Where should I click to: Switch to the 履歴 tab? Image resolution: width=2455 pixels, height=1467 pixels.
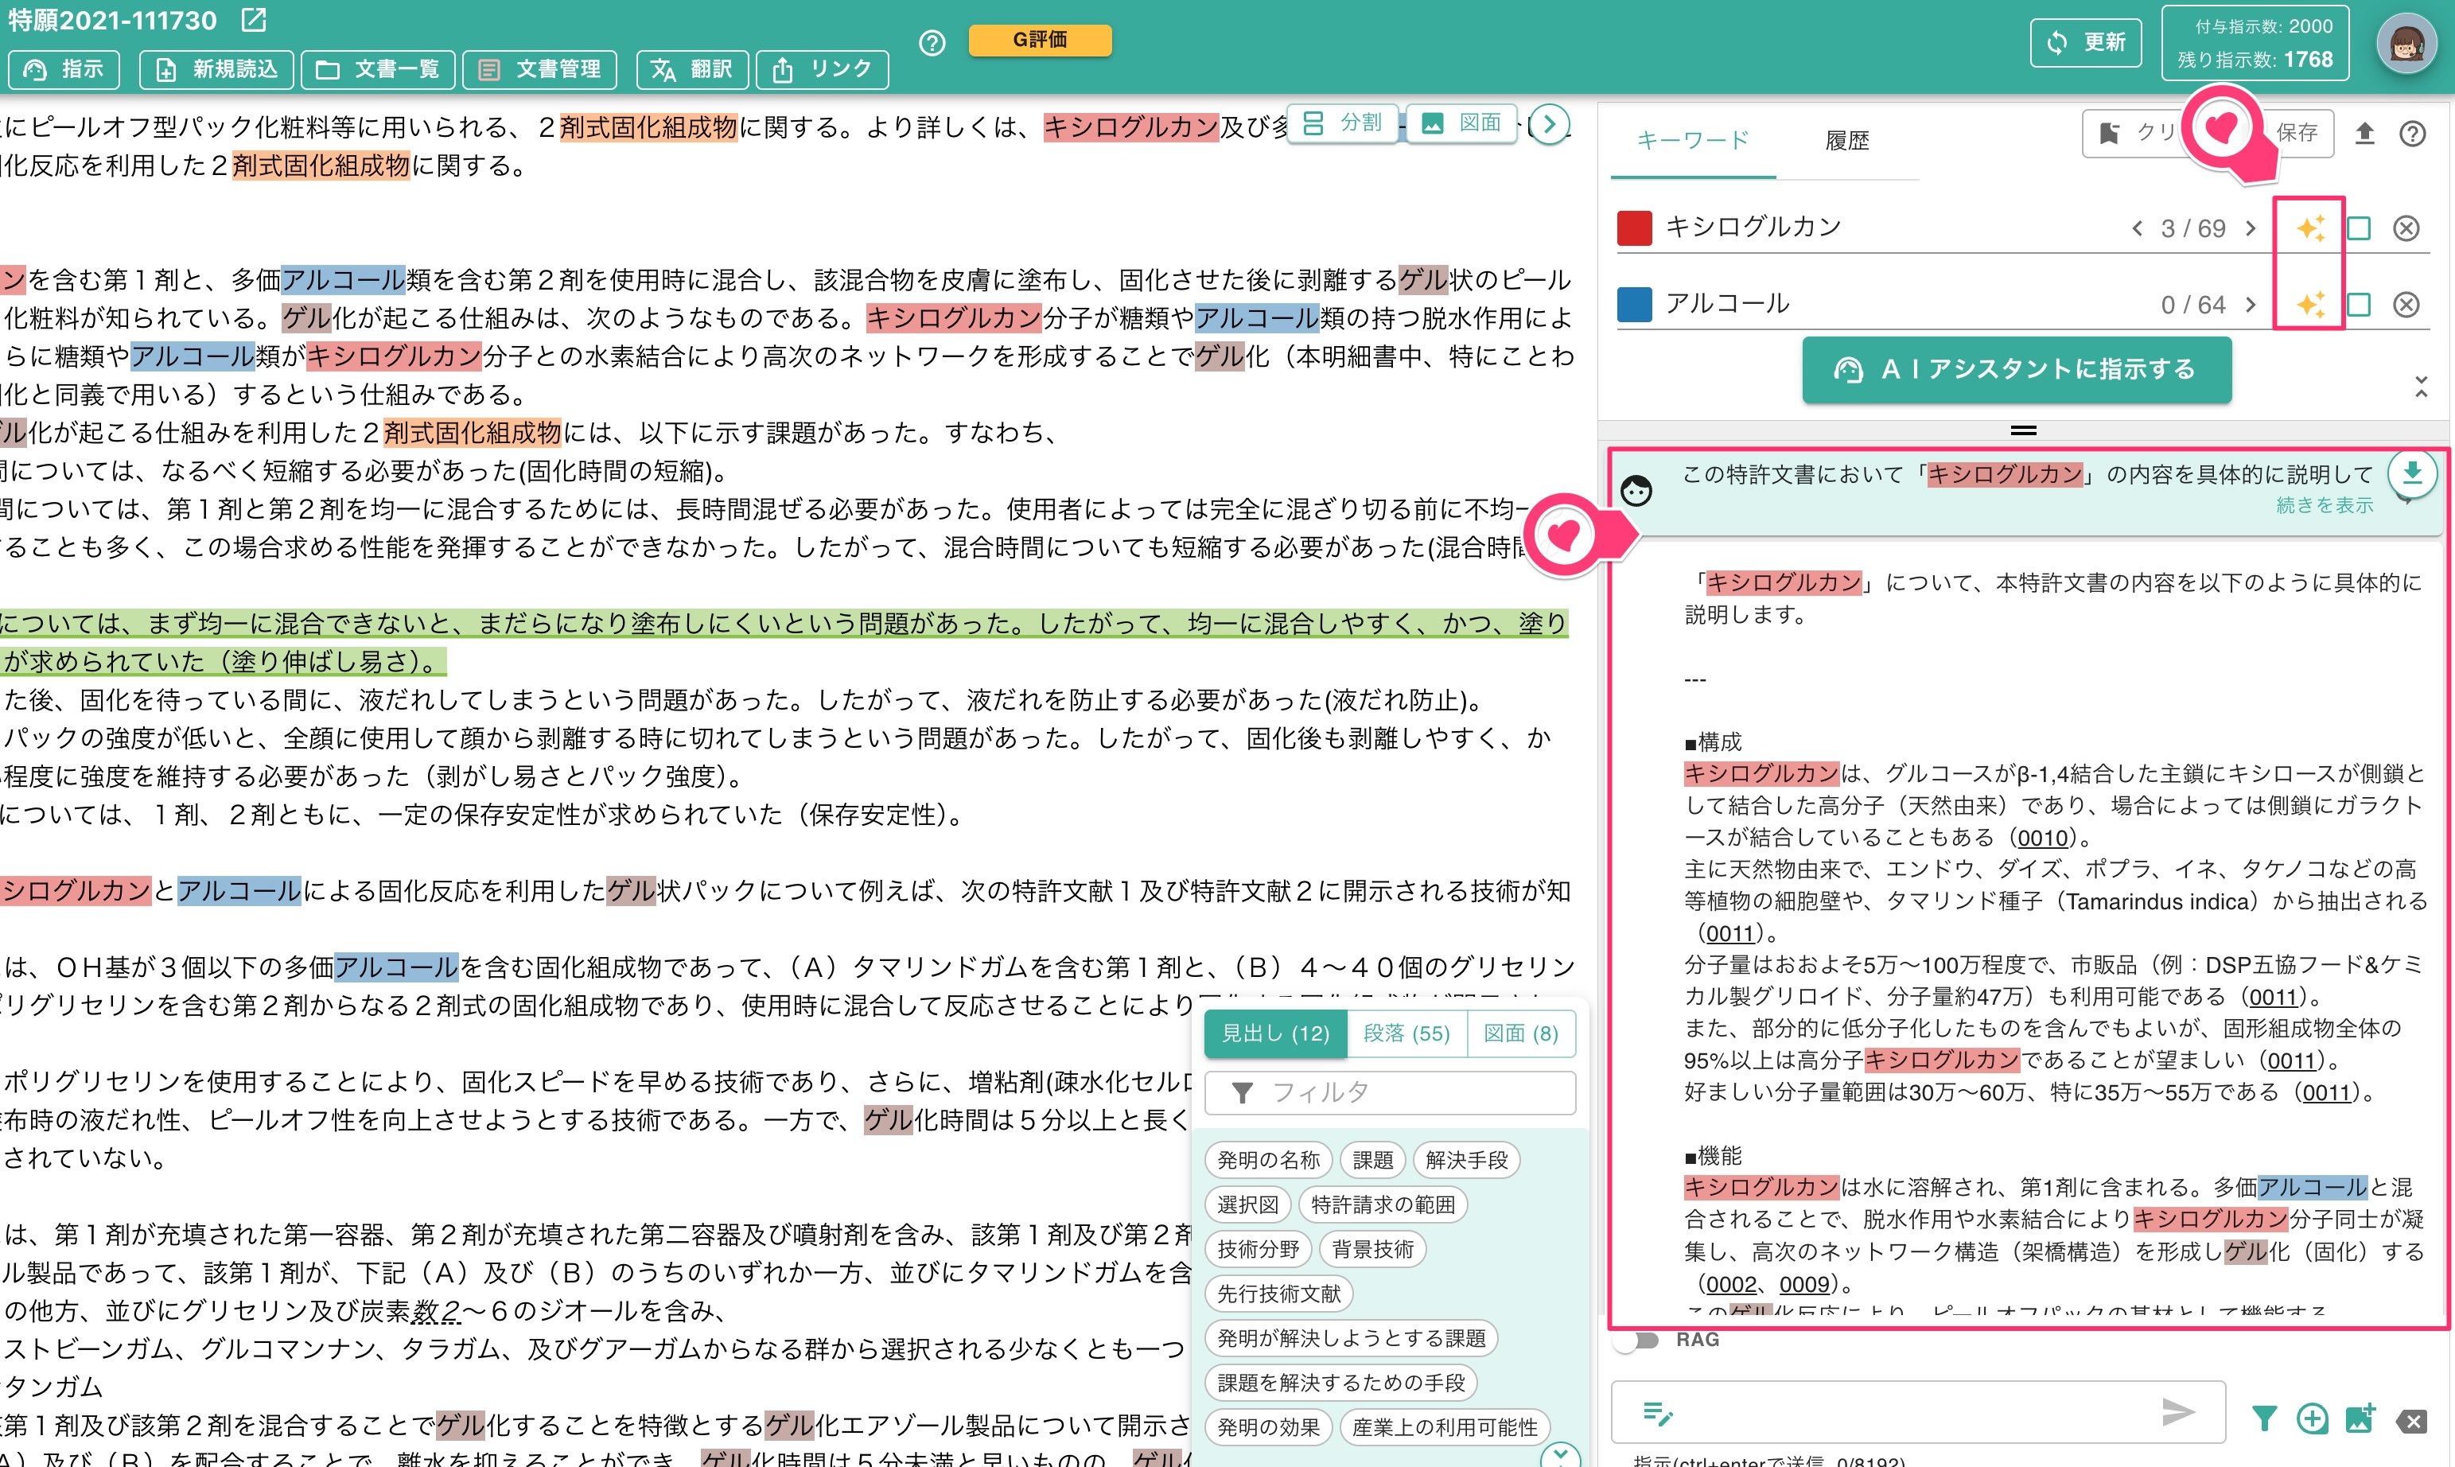point(1846,140)
